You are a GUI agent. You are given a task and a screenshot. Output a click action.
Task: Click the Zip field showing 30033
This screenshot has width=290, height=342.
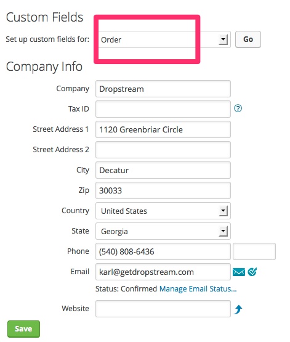tap(163, 190)
